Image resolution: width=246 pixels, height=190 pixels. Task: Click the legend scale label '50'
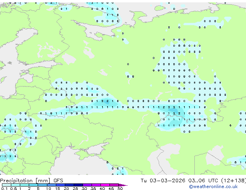pos(120,188)
